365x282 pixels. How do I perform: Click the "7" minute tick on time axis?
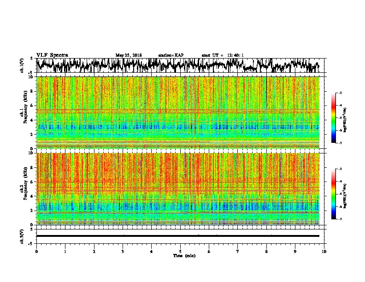tap(238, 252)
